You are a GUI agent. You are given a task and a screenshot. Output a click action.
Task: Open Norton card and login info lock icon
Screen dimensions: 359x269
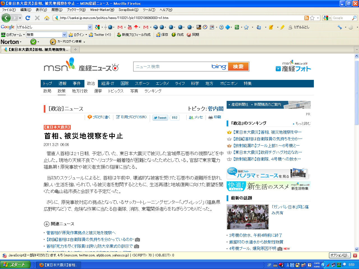[53, 42]
